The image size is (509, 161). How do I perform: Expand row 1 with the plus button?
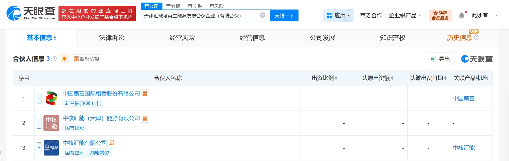[x=39, y=98]
